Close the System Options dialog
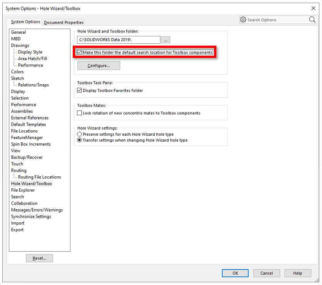Image resolution: width=322 pixels, height=285 pixels. [x=313, y=8]
